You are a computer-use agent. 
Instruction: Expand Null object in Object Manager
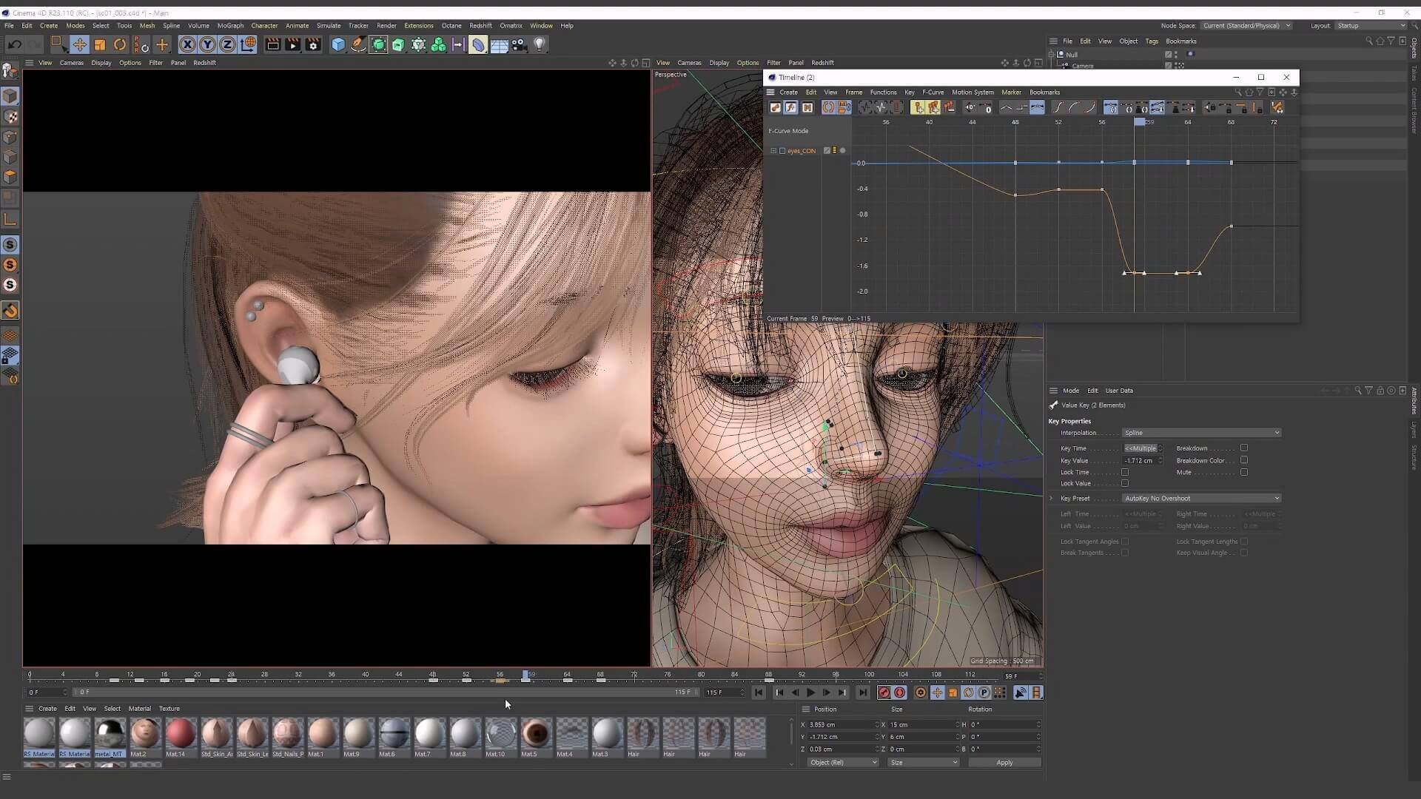[x=1052, y=55]
